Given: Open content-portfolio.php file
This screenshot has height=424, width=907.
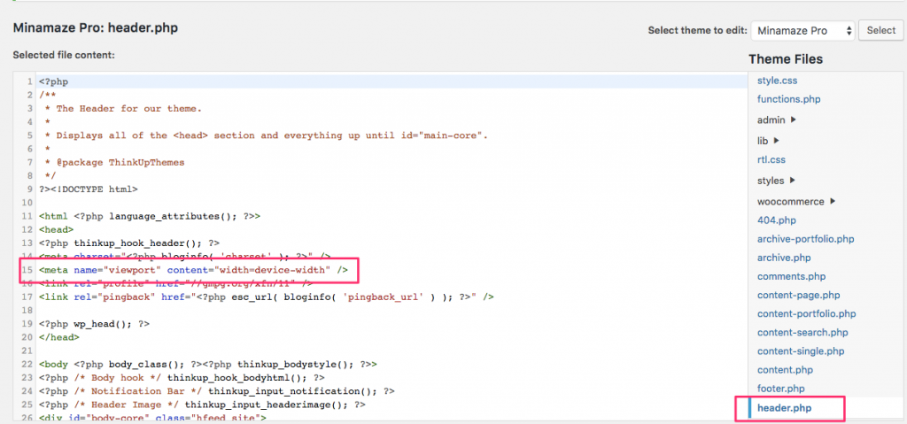Looking at the screenshot, I should [806, 313].
